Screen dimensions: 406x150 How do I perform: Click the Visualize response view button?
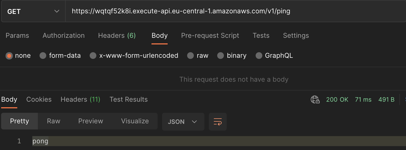click(x=135, y=121)
